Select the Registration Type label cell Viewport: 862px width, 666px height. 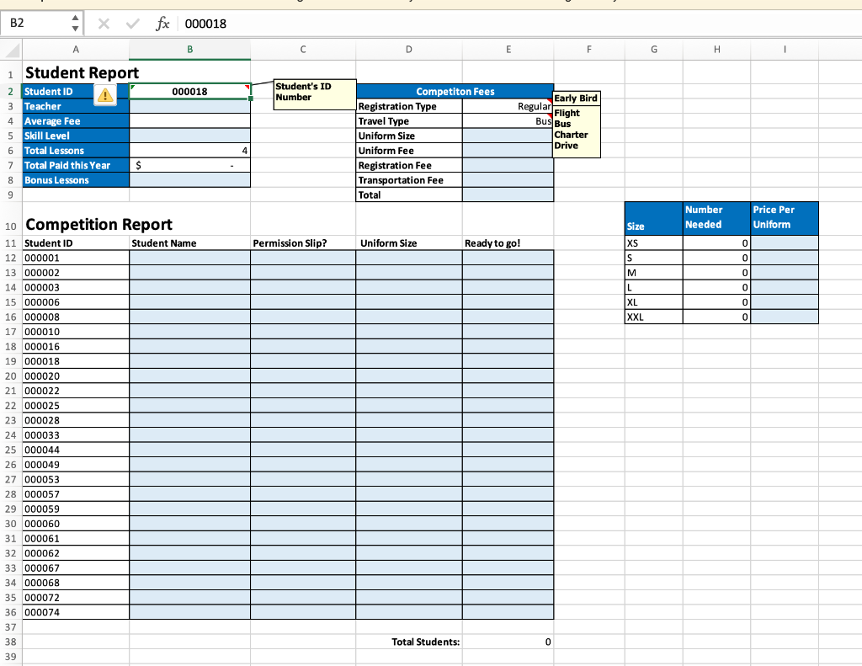pos(409,106)
